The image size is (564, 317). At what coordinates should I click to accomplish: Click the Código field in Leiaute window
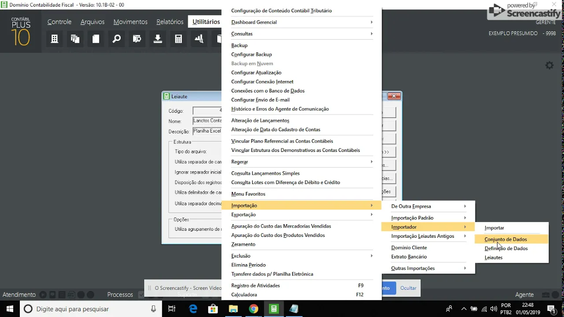click(208, 111)
